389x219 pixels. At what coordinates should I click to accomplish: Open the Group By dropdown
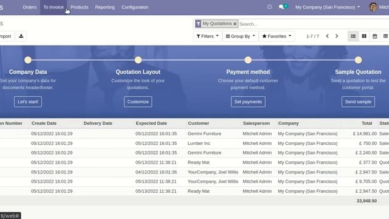pyautogui.click(x=241, y=36)
